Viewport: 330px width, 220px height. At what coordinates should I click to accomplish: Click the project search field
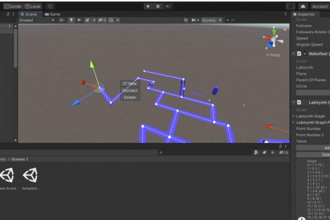(205, 153)
